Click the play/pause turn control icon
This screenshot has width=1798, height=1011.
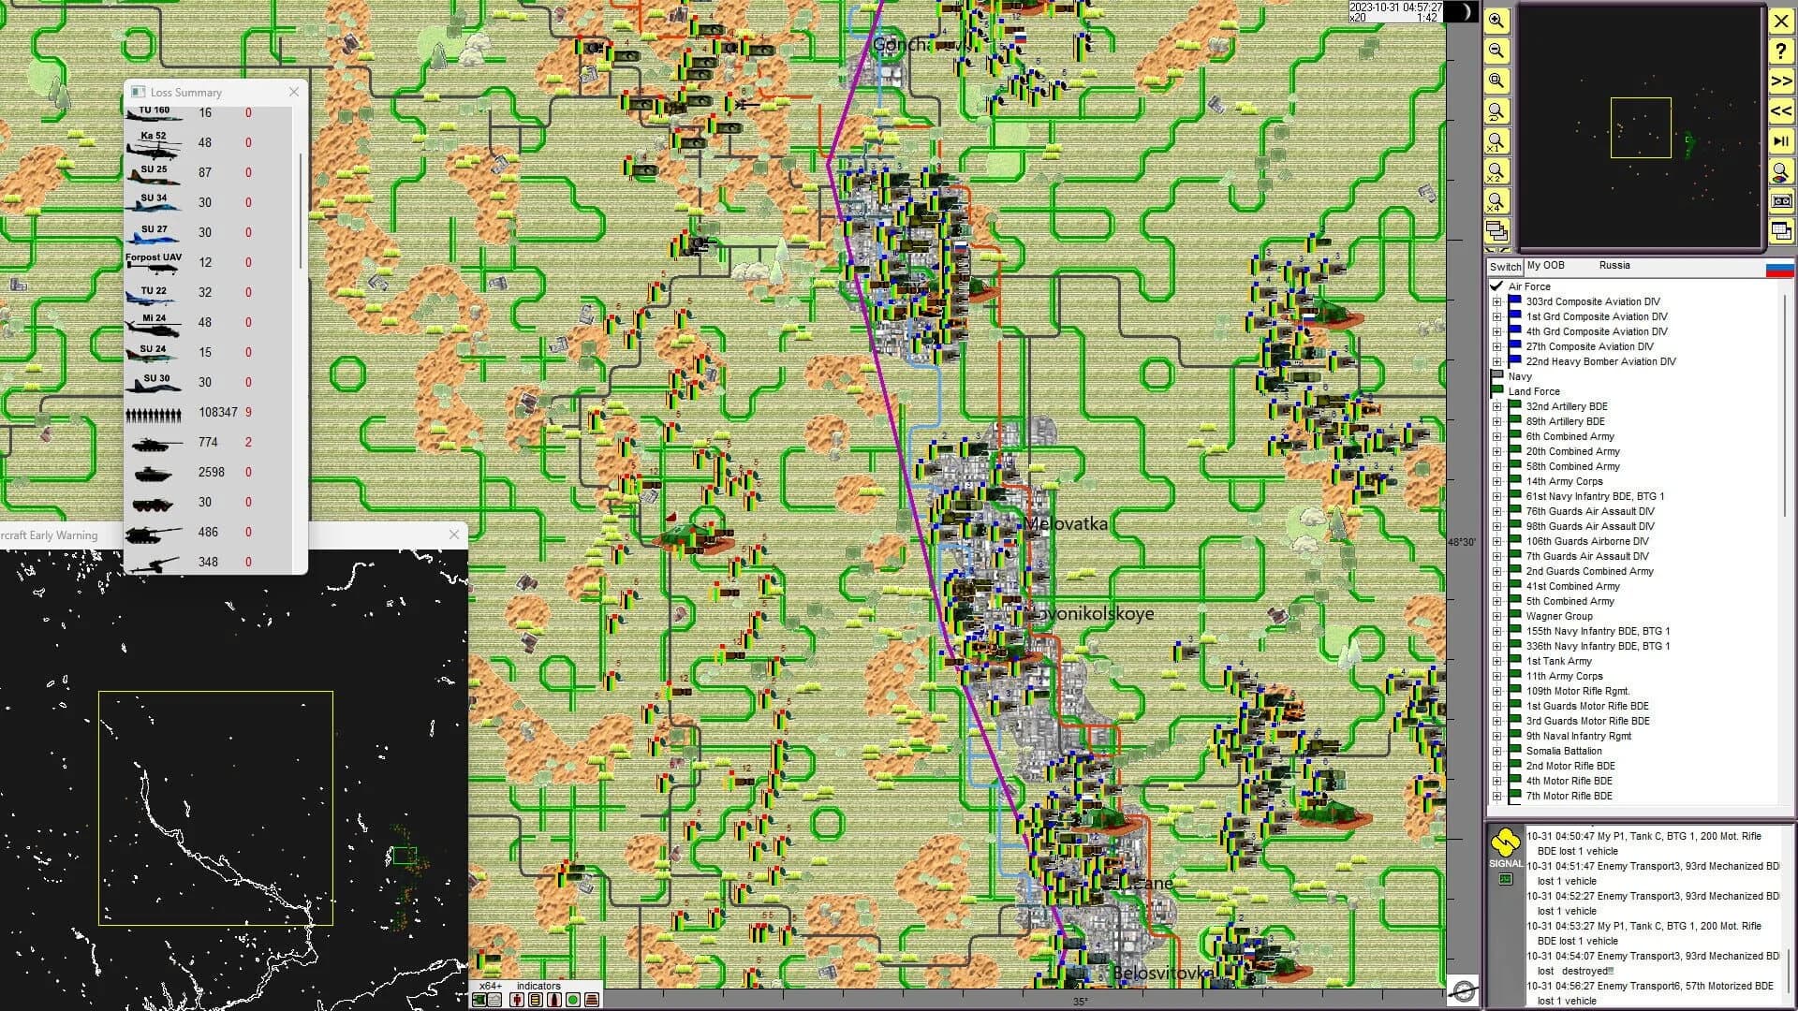1780,140
